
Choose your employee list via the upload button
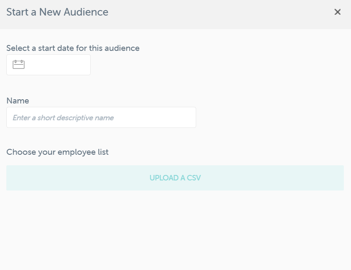click(175, 177)
